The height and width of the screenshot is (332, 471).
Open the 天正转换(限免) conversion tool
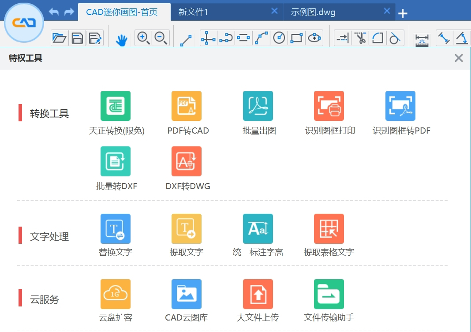point(116,106)
